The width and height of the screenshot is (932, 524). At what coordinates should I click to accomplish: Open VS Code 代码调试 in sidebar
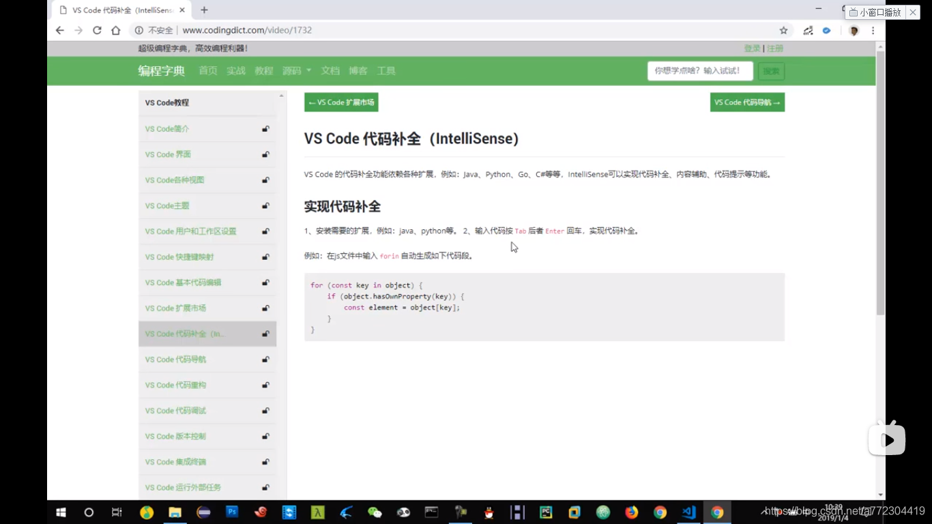(x=207, y=411)
